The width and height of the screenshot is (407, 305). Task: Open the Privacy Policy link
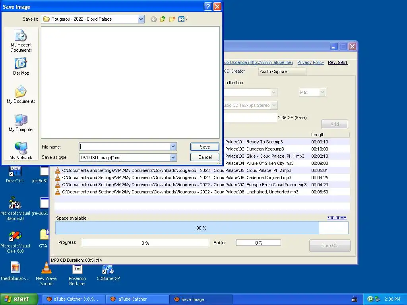(310, 62)
